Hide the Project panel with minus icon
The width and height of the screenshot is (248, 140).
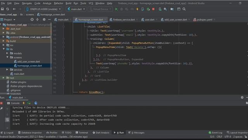[x=49, y=19]
